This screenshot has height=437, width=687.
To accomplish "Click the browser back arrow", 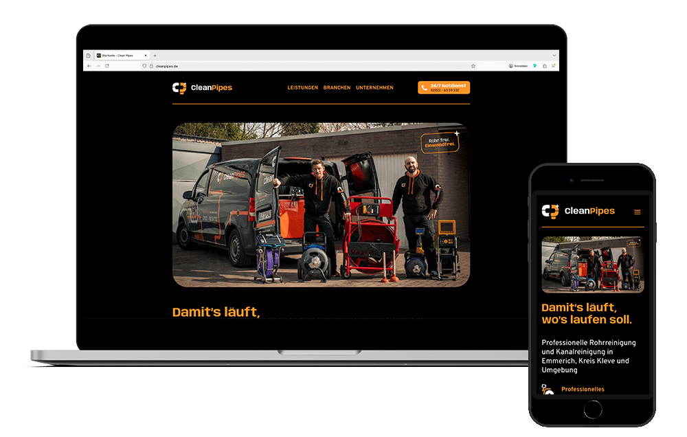I will point(89,66).
